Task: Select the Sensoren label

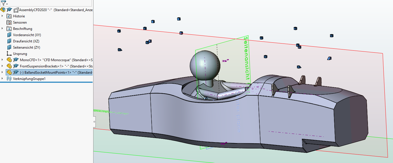Action: tap(20, 22)
